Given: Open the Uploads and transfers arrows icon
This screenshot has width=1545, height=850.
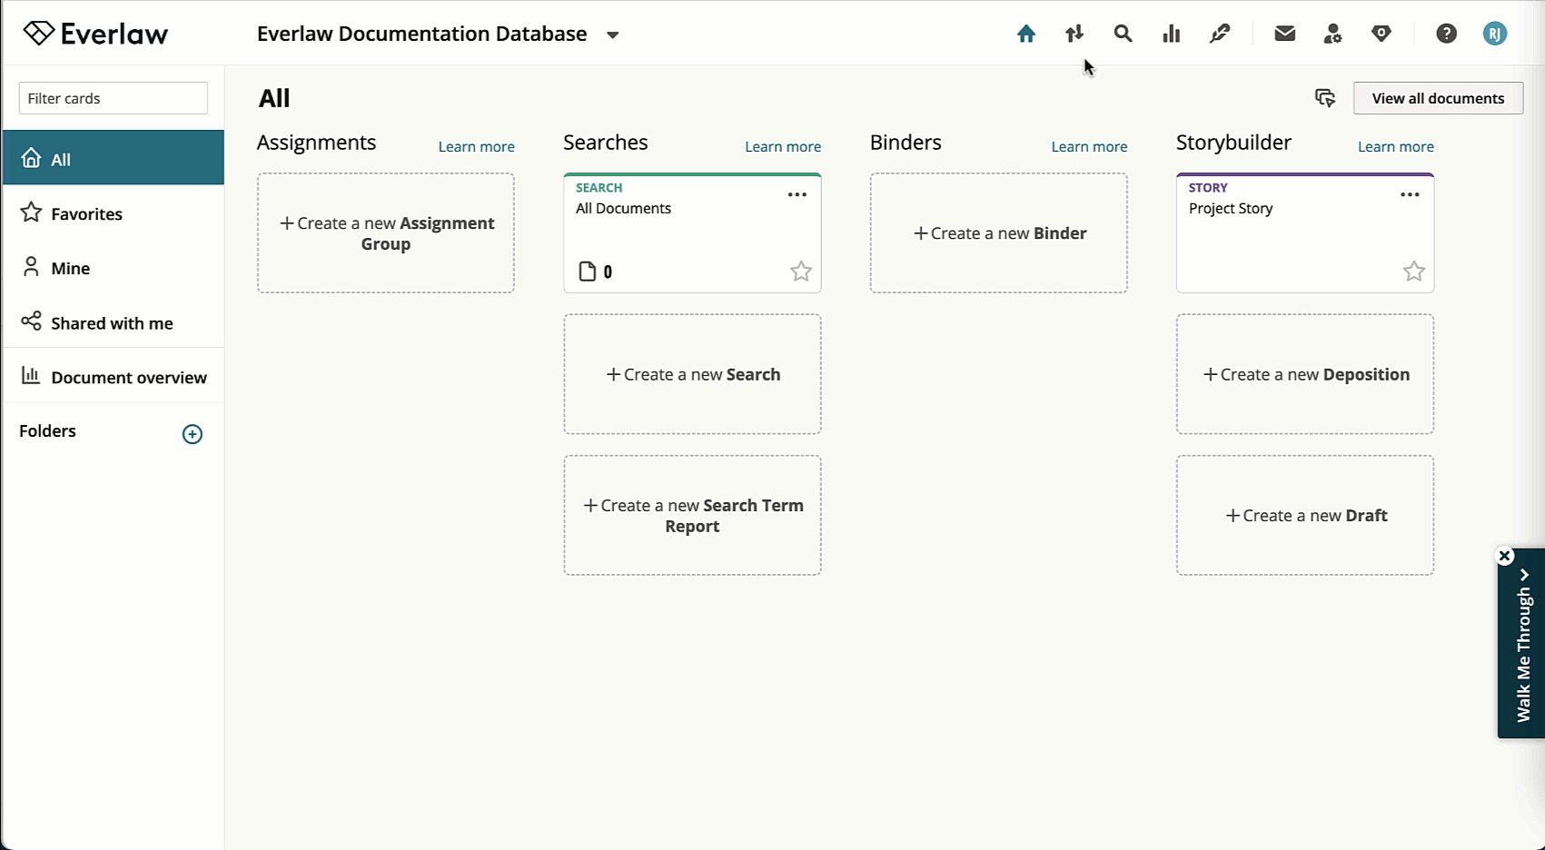Looking at the screenshot, I should [x=1075, y=34].
